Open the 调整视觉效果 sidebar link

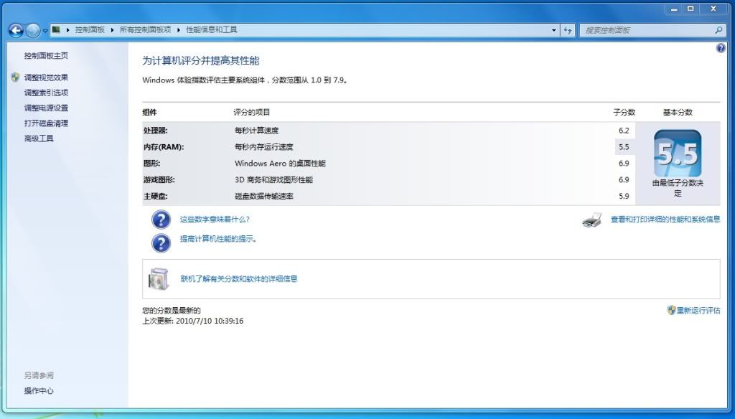[x=46, y=77]
